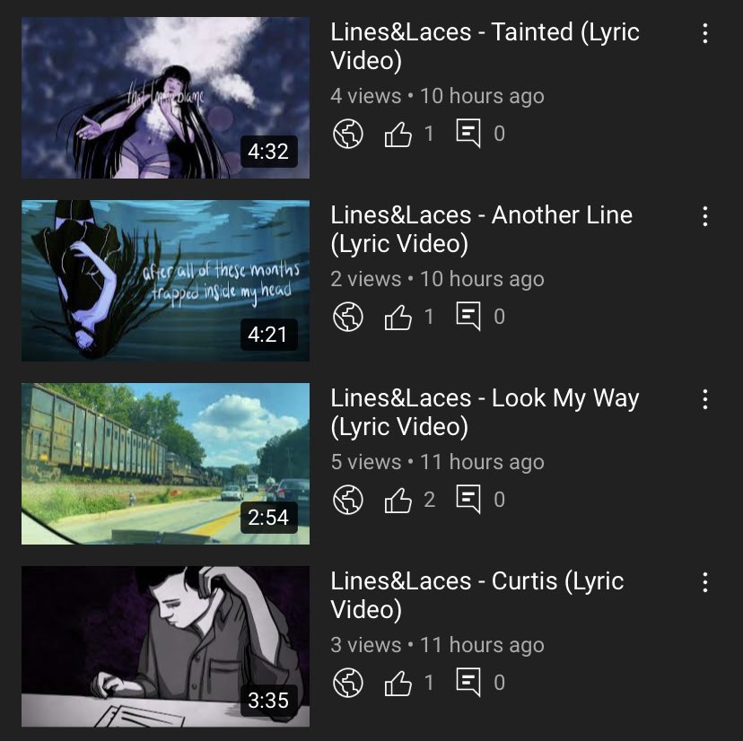743x741 pixels.
Task: Open the Tainted lyric video thumbnail
Action: point(165,98)
